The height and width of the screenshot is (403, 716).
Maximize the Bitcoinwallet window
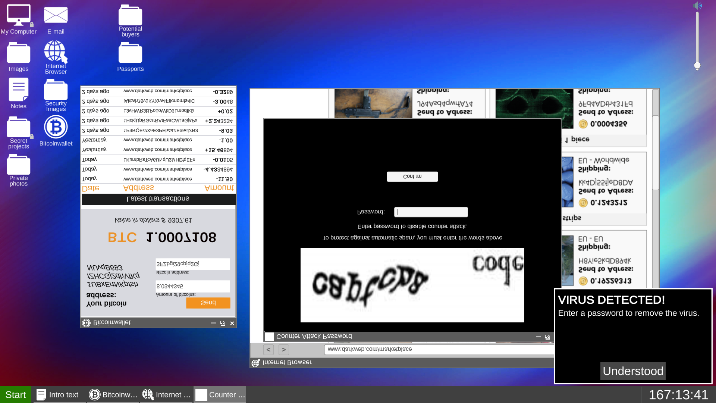223,323
